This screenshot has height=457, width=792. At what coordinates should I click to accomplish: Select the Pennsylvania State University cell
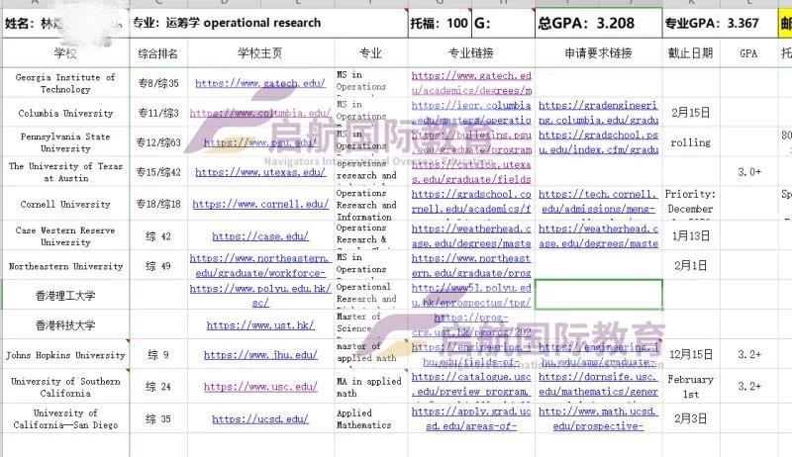[x=65, y=142]
